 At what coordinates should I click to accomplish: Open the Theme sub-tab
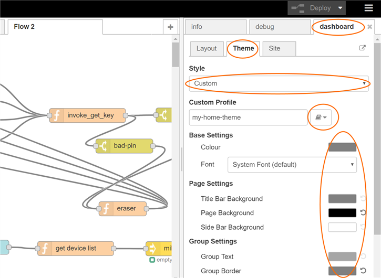[x=243, y=48]
